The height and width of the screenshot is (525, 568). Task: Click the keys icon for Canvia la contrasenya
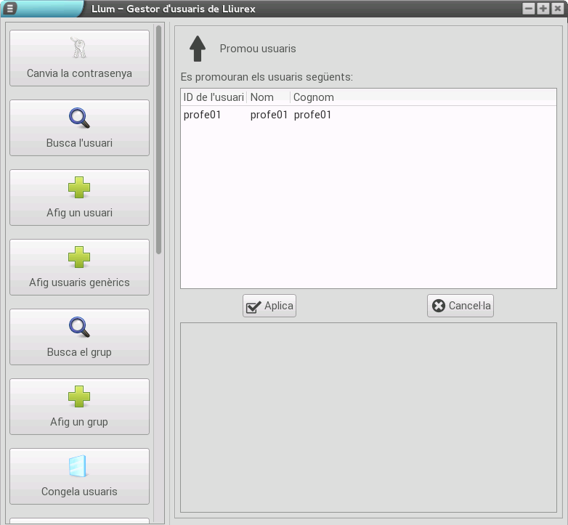pos(79,48)
